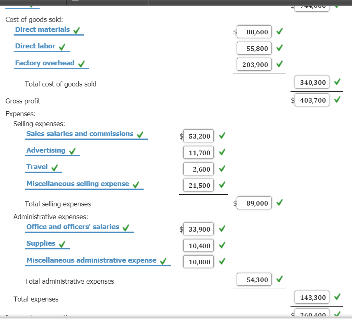
Task: Click the 11,700 advertising amount field
Action: tap(198, 153)
